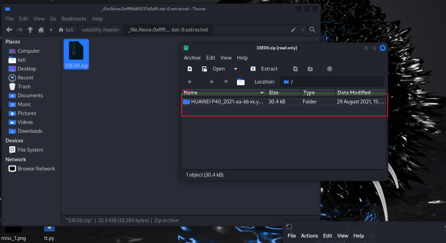446x243 pixels.
Task: Navigate to volatility-master path segment
Action: (101, 30)
